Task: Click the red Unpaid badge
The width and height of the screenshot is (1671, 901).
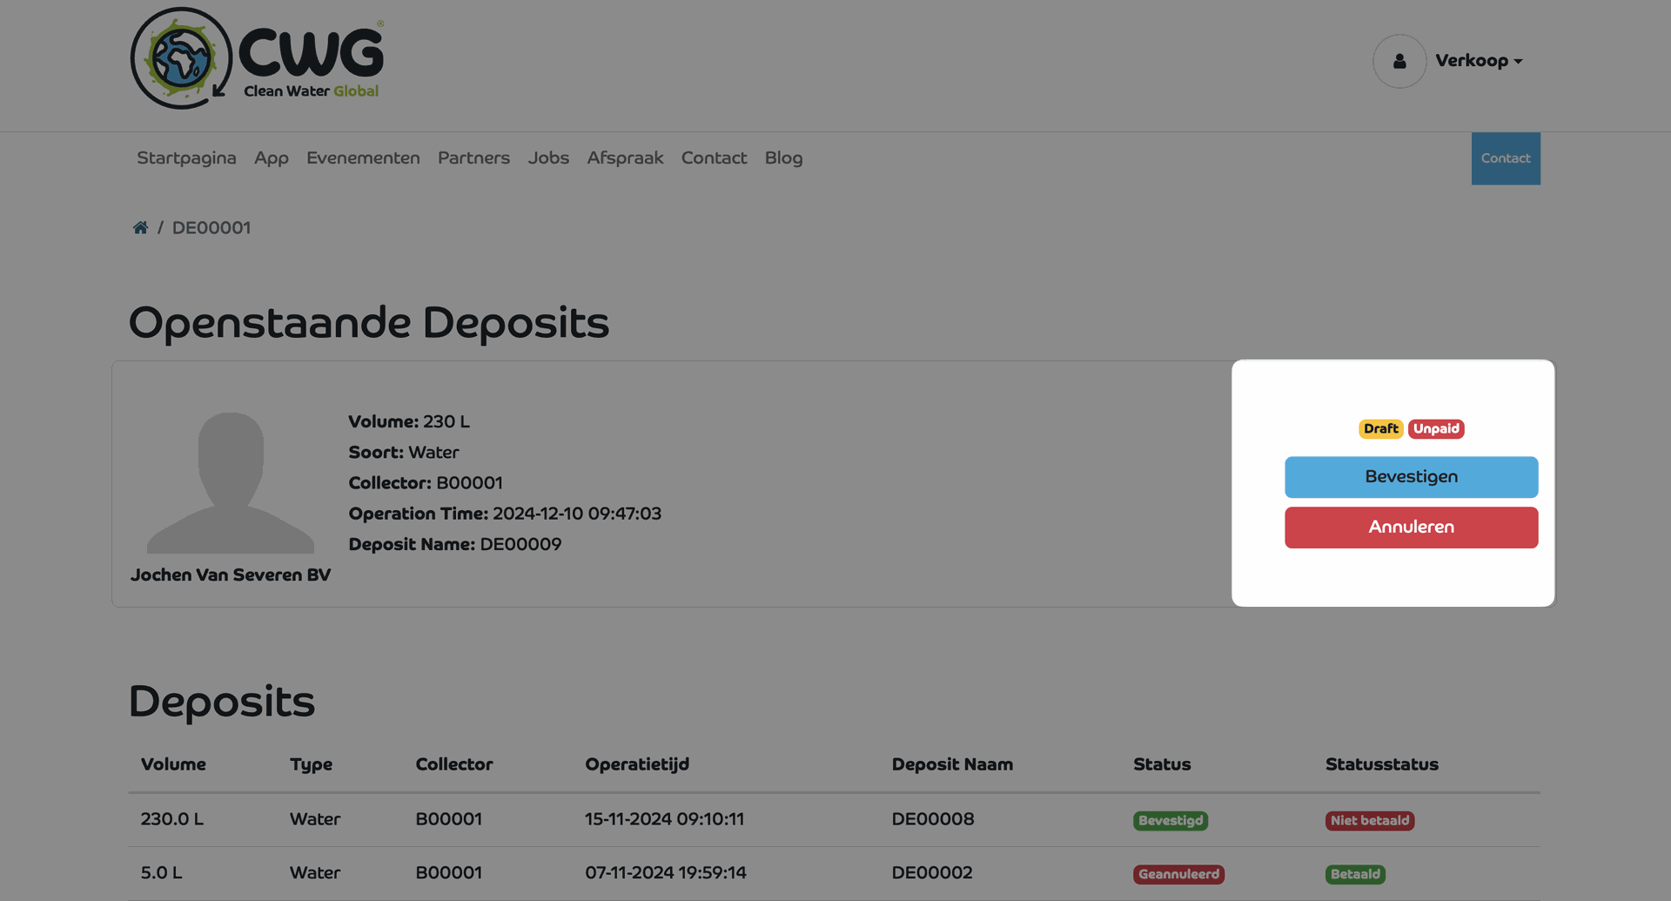Action: 1436,429
